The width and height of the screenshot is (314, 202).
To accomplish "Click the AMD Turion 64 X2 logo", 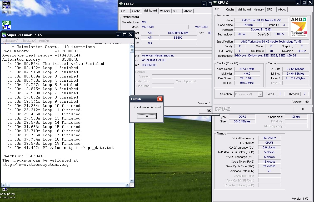I will (299, 27).
